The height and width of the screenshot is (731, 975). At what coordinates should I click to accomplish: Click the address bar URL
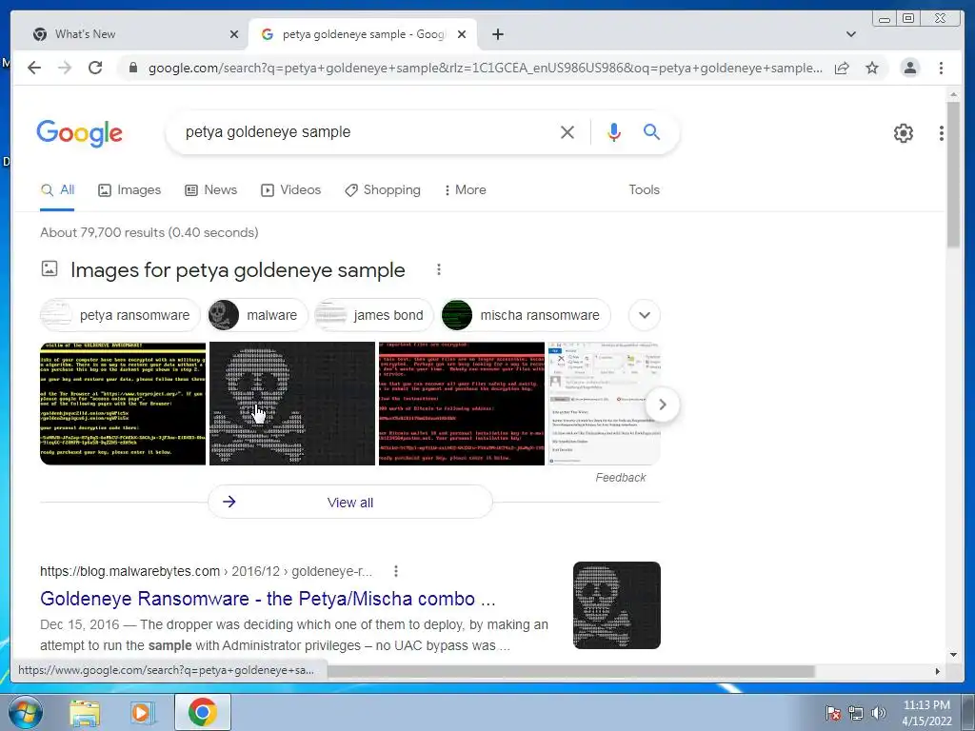(x=485, y=68)
